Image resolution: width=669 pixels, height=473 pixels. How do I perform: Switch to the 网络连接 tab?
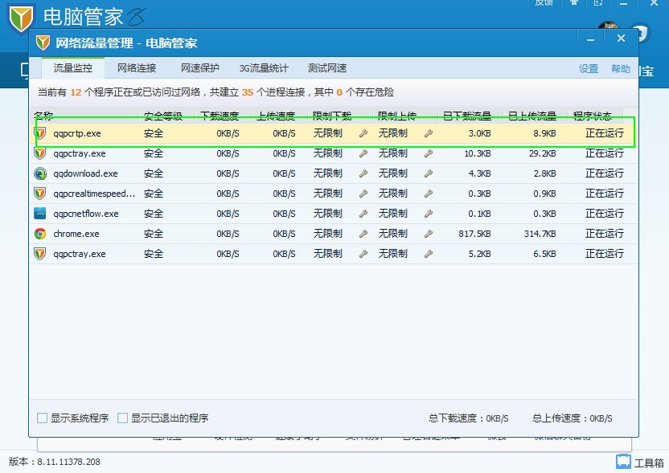137,68
